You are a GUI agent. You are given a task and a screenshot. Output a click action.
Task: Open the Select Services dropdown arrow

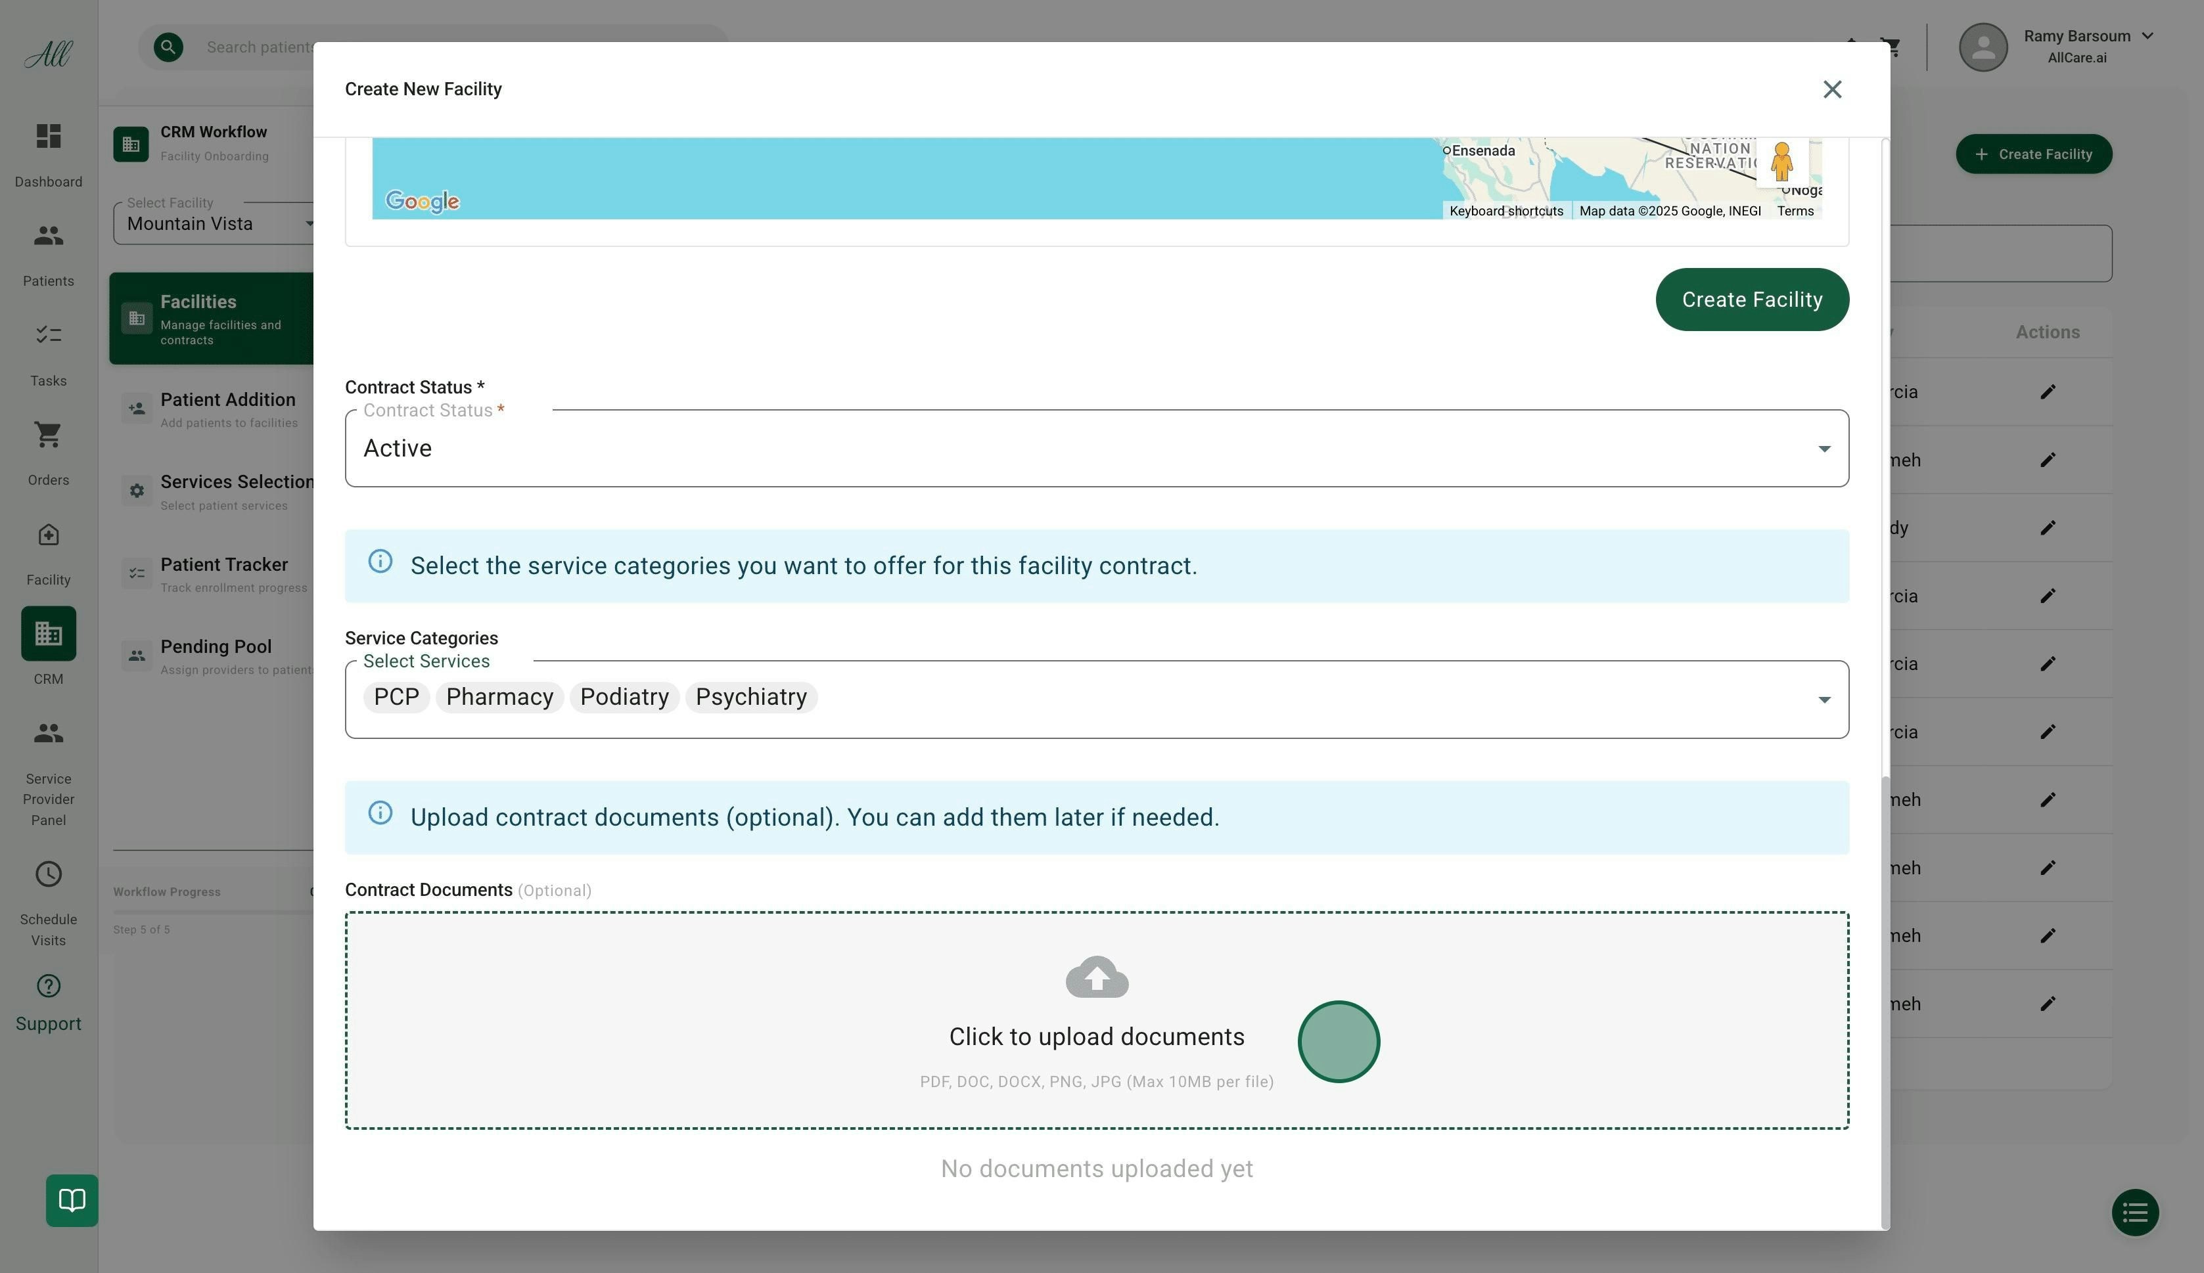click(1824, 700)
